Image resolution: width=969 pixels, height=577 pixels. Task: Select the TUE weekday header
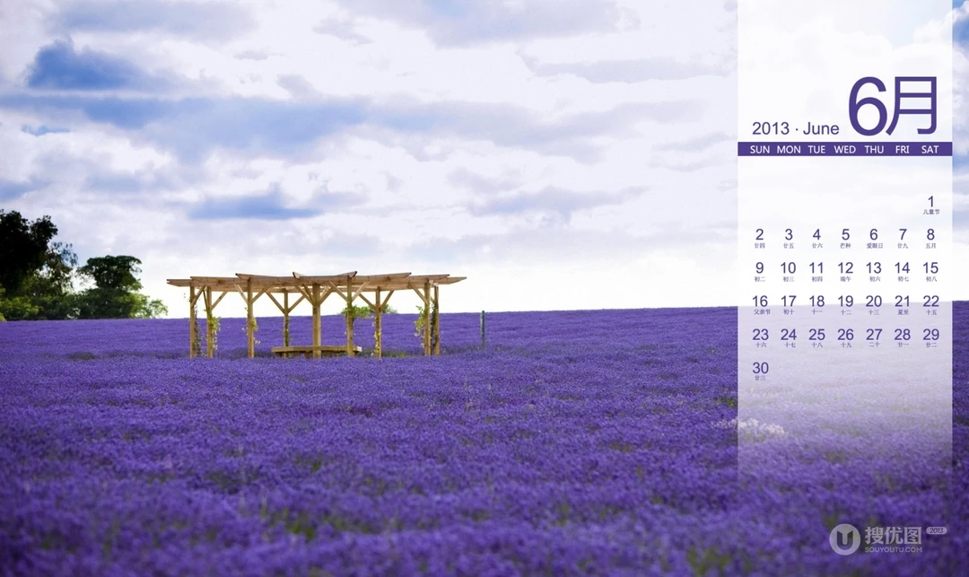816,150
